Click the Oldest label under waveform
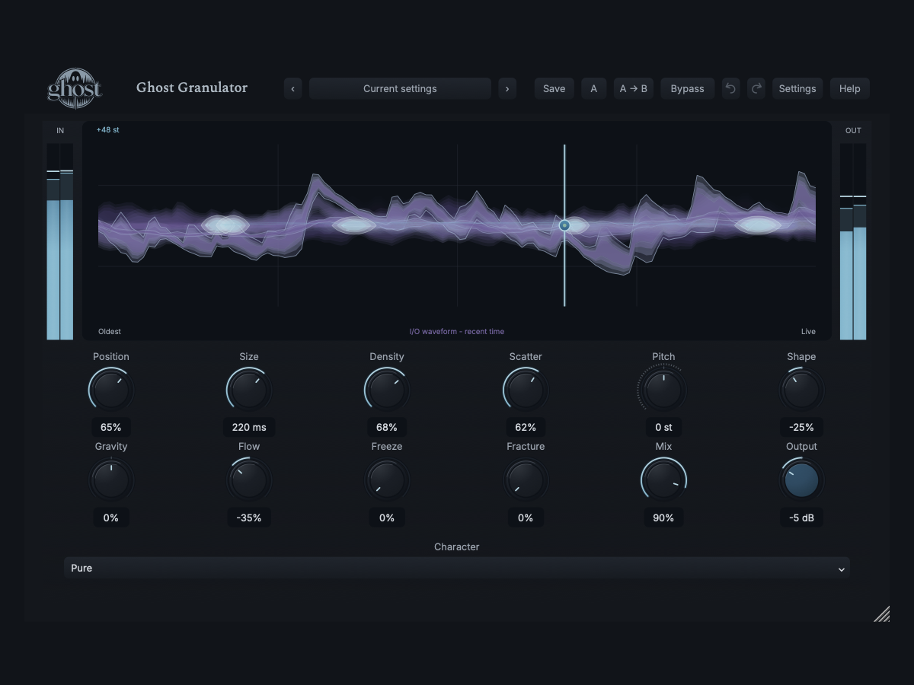 pyautogui.click(x=110, y=332)
